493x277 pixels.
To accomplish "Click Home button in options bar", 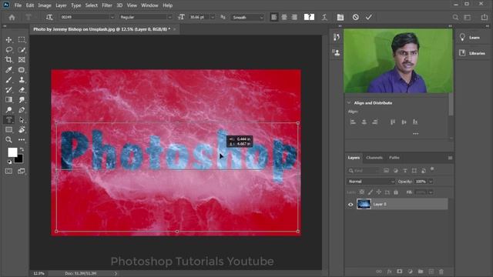I will click(12, 17).
